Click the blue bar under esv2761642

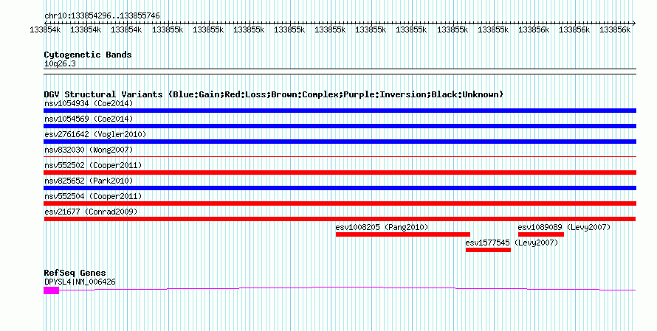pyautogui.click(x=340, y=142)
